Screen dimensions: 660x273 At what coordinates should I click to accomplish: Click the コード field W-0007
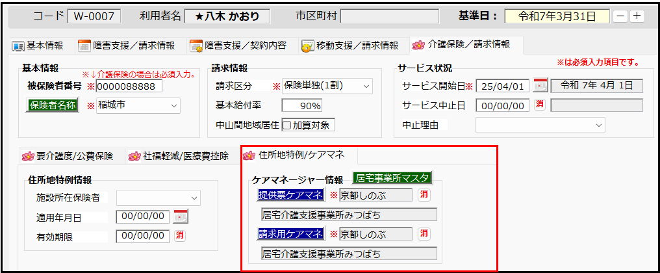click(94, 16)
